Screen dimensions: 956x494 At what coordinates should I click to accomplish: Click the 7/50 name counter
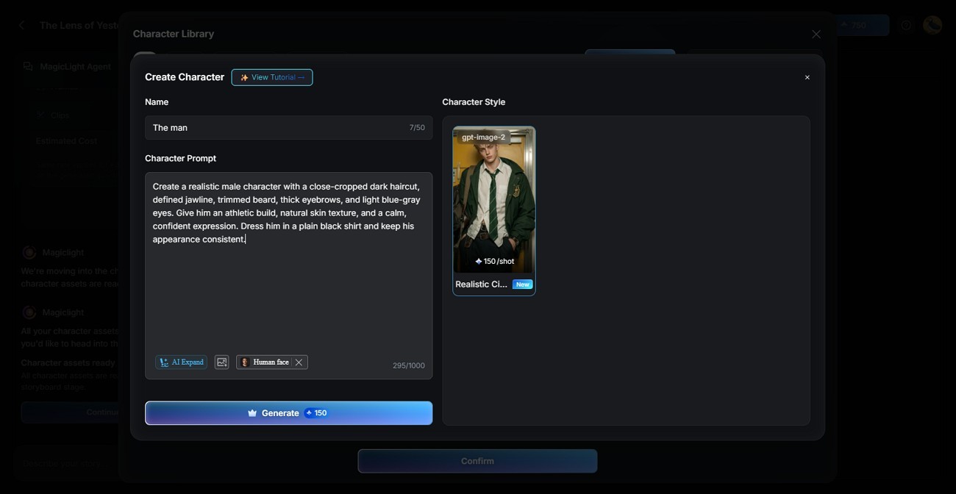417,128
